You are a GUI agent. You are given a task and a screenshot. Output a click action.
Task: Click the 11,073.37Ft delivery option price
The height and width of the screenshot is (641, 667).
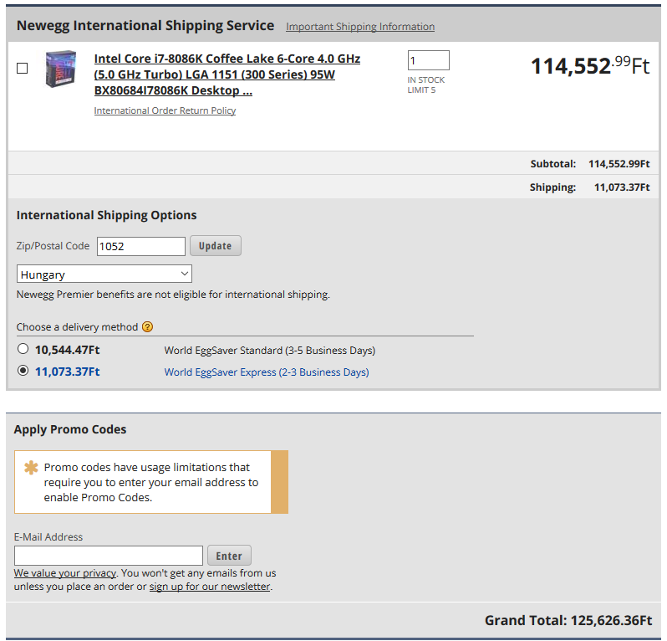click(67, 372)
